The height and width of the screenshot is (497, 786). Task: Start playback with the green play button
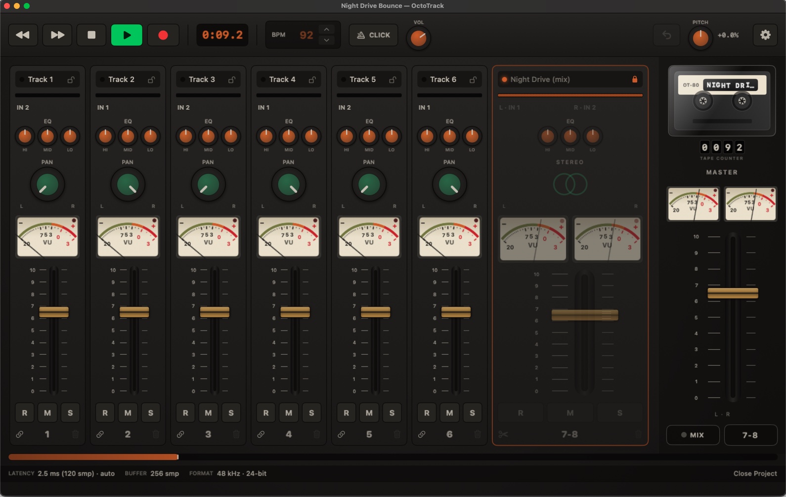[x=127, y=35]
